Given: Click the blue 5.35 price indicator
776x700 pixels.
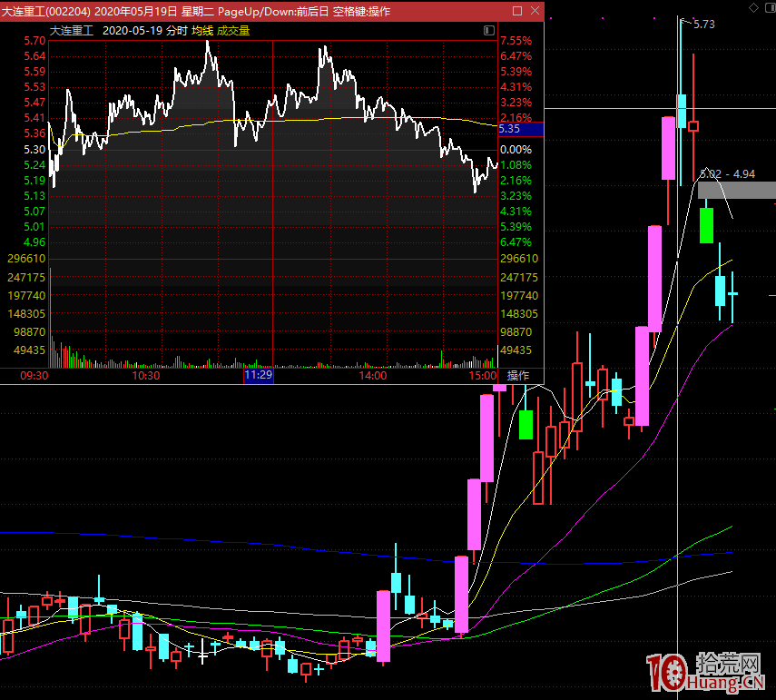Looking at the screenshot, I should click(x=520, y=130).
